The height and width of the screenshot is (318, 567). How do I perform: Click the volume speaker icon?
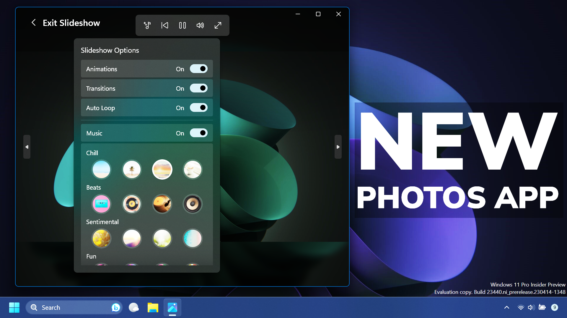[200, 25]
